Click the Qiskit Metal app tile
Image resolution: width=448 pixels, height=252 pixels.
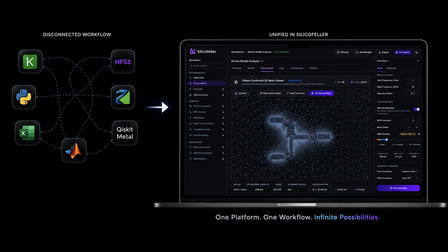(125, 133)
